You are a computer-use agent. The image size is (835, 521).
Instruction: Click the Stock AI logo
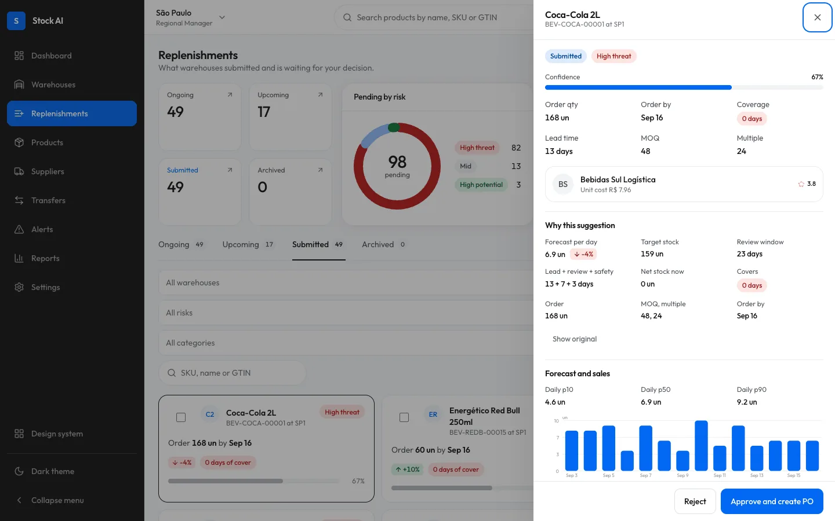tap(16, 21)
